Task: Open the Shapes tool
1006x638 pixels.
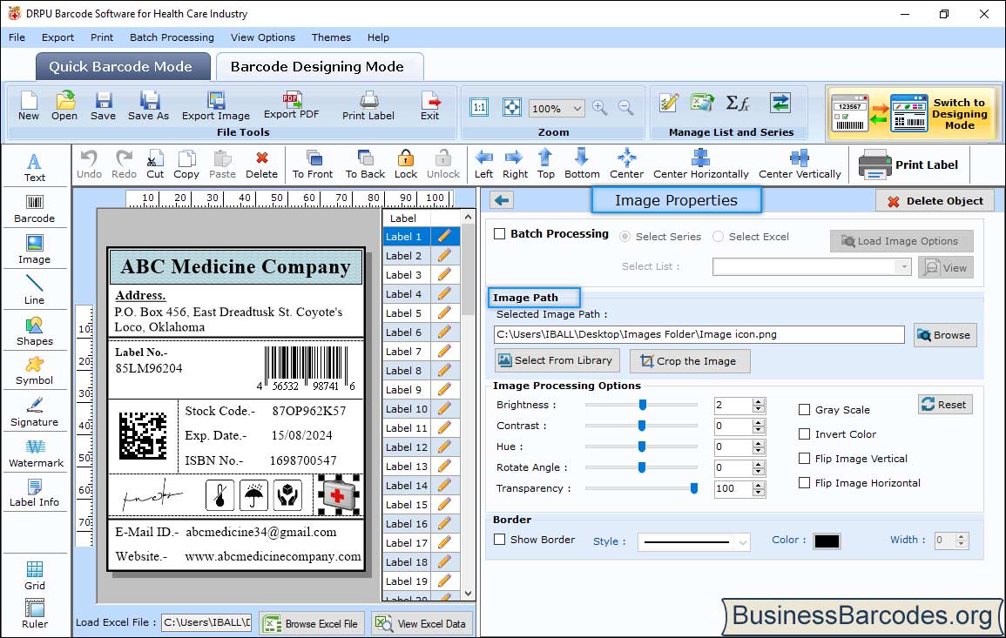Action: (x=35, y=331)
